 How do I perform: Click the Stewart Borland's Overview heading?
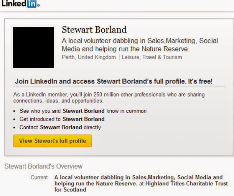pyautogui.click(x=43, y=166)
